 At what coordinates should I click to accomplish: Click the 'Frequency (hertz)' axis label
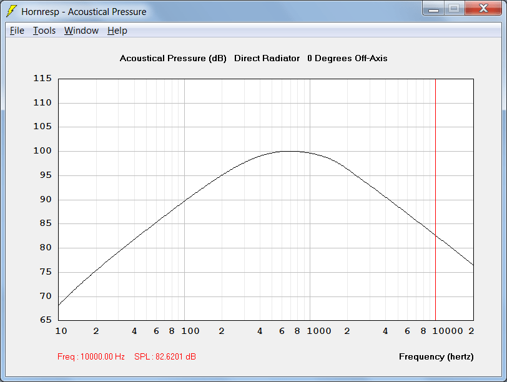(x=436, y=357)
